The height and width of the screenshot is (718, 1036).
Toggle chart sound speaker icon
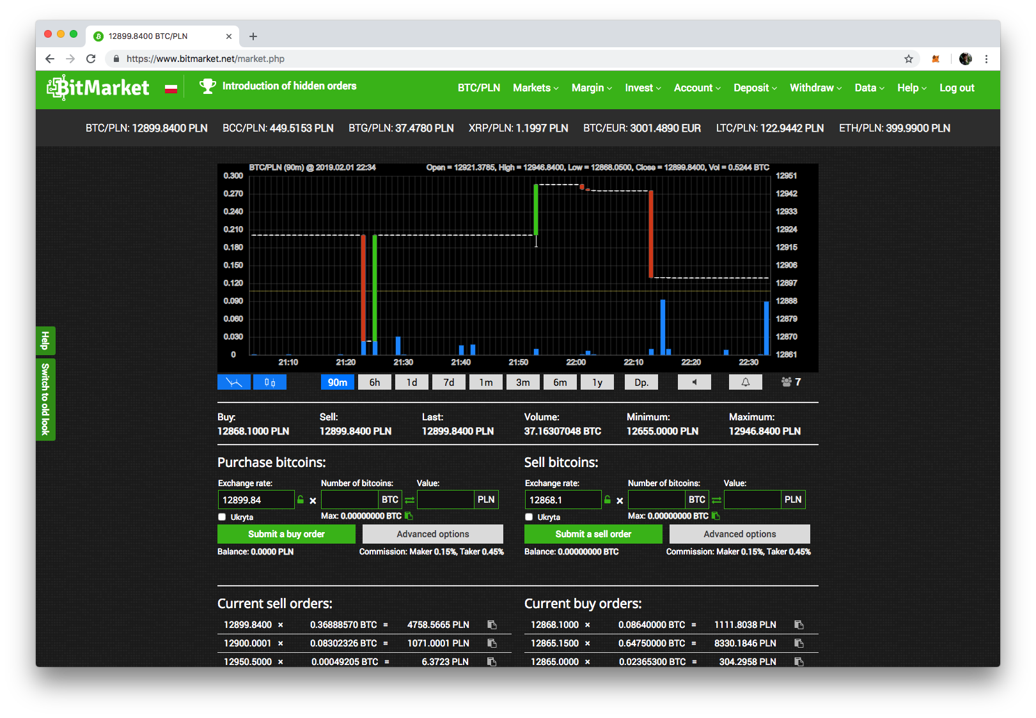click(695, 382)
